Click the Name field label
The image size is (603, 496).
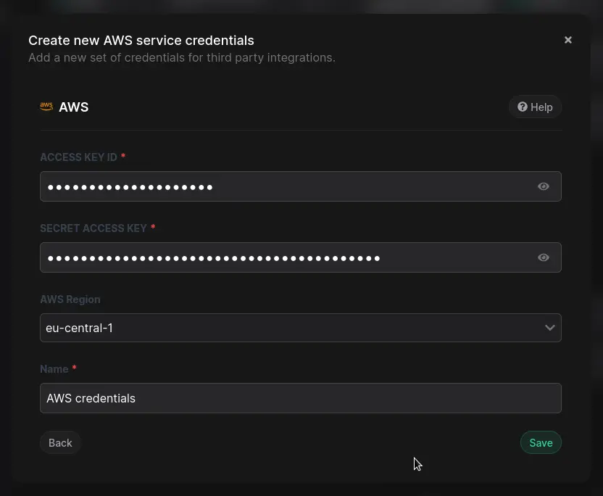(54, 369)
